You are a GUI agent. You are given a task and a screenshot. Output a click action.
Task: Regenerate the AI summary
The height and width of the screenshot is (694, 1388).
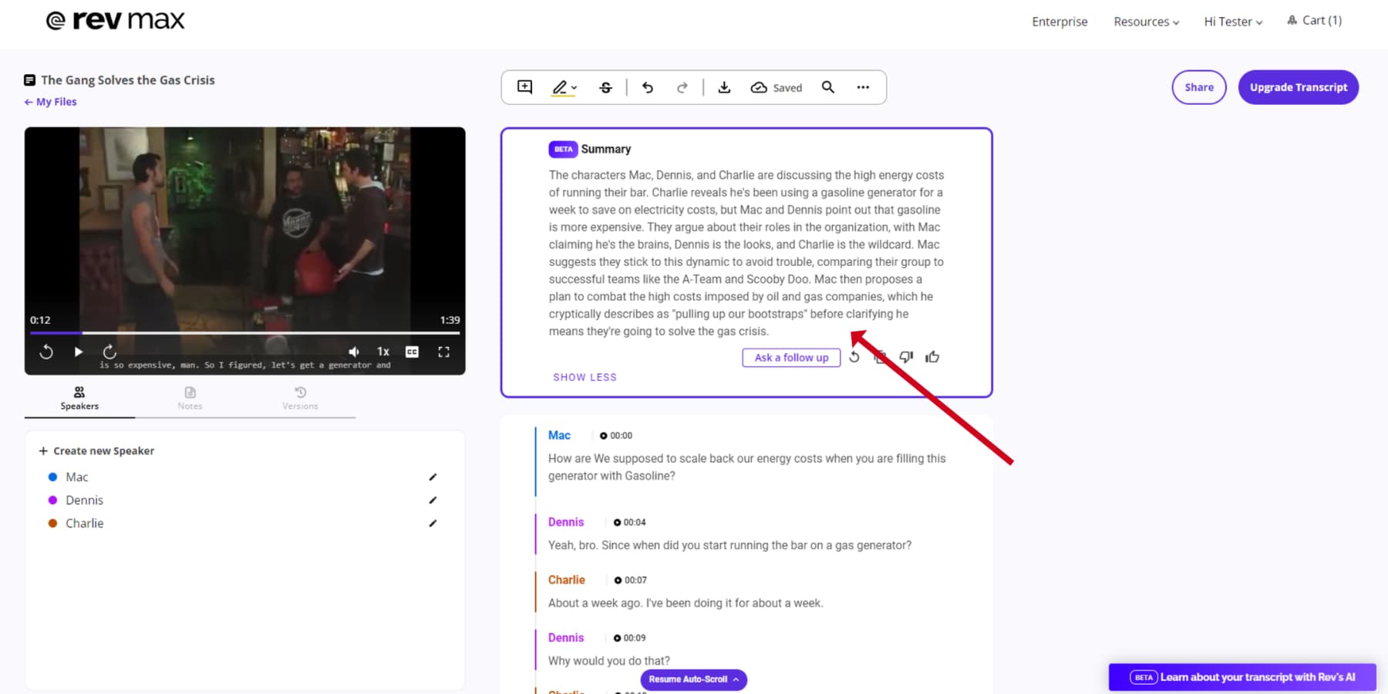pos(854,357)
